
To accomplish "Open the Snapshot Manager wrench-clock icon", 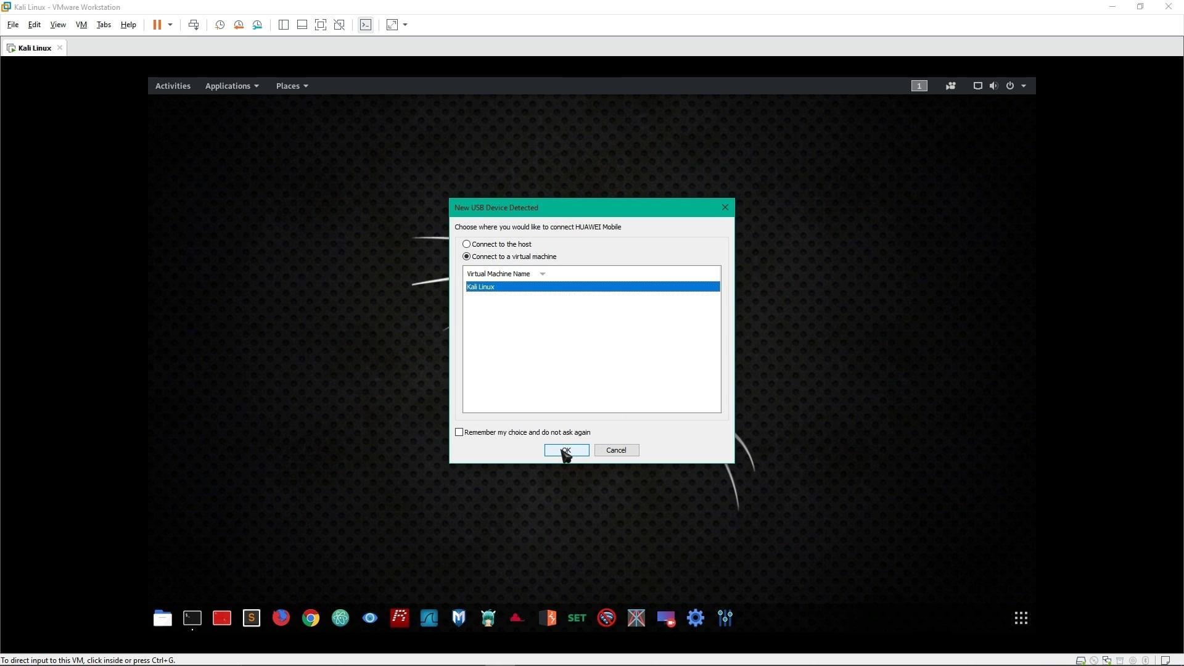I will coord(258,25).
